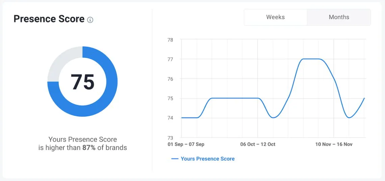Click the line's starting point at 74
Viewport: 385px width, 181px height.
click(182, 118)
